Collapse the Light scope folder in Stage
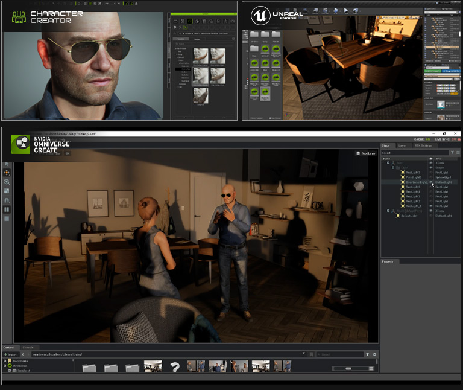The image size is (463, 390). click(x=392, y=167)
